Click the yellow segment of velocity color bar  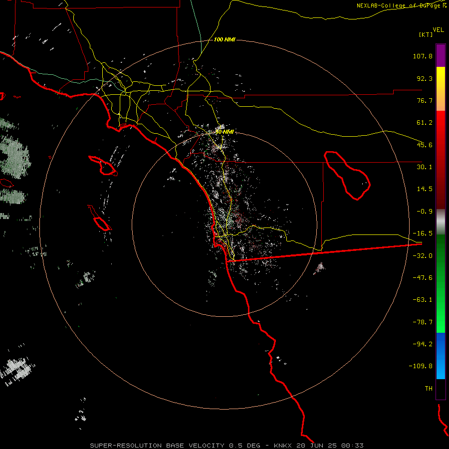click(x=441, y=89)
